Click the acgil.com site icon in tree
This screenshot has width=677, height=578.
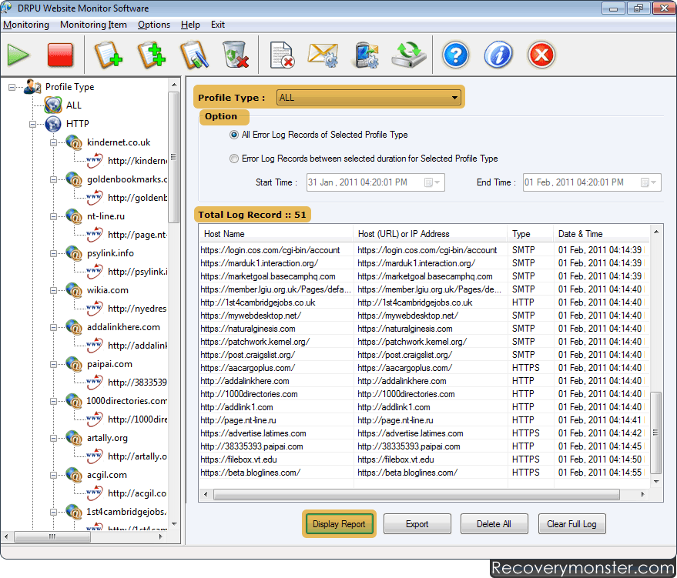point(74,476)
